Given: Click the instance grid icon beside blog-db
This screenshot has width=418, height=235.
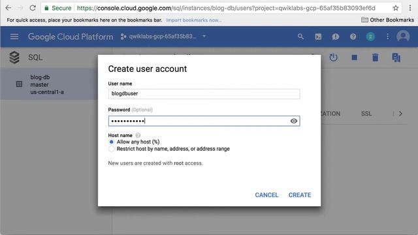Looking at the screenshot, I should (19, 84).
